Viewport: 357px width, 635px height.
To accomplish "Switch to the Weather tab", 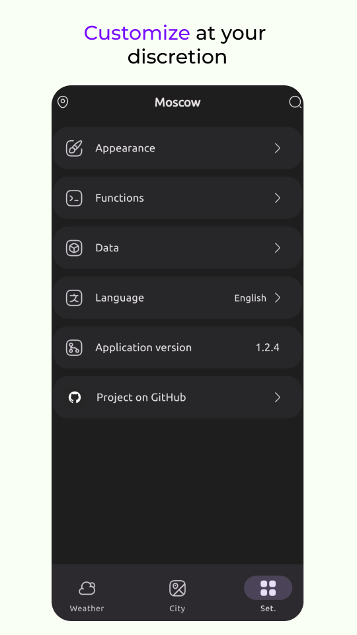I will pos(87,594).
